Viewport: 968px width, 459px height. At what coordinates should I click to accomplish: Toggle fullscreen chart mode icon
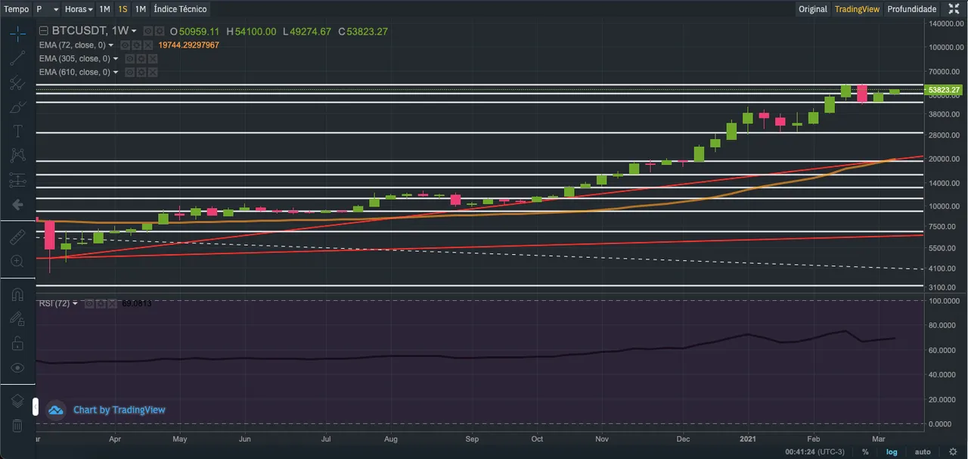tap(954, 9)
